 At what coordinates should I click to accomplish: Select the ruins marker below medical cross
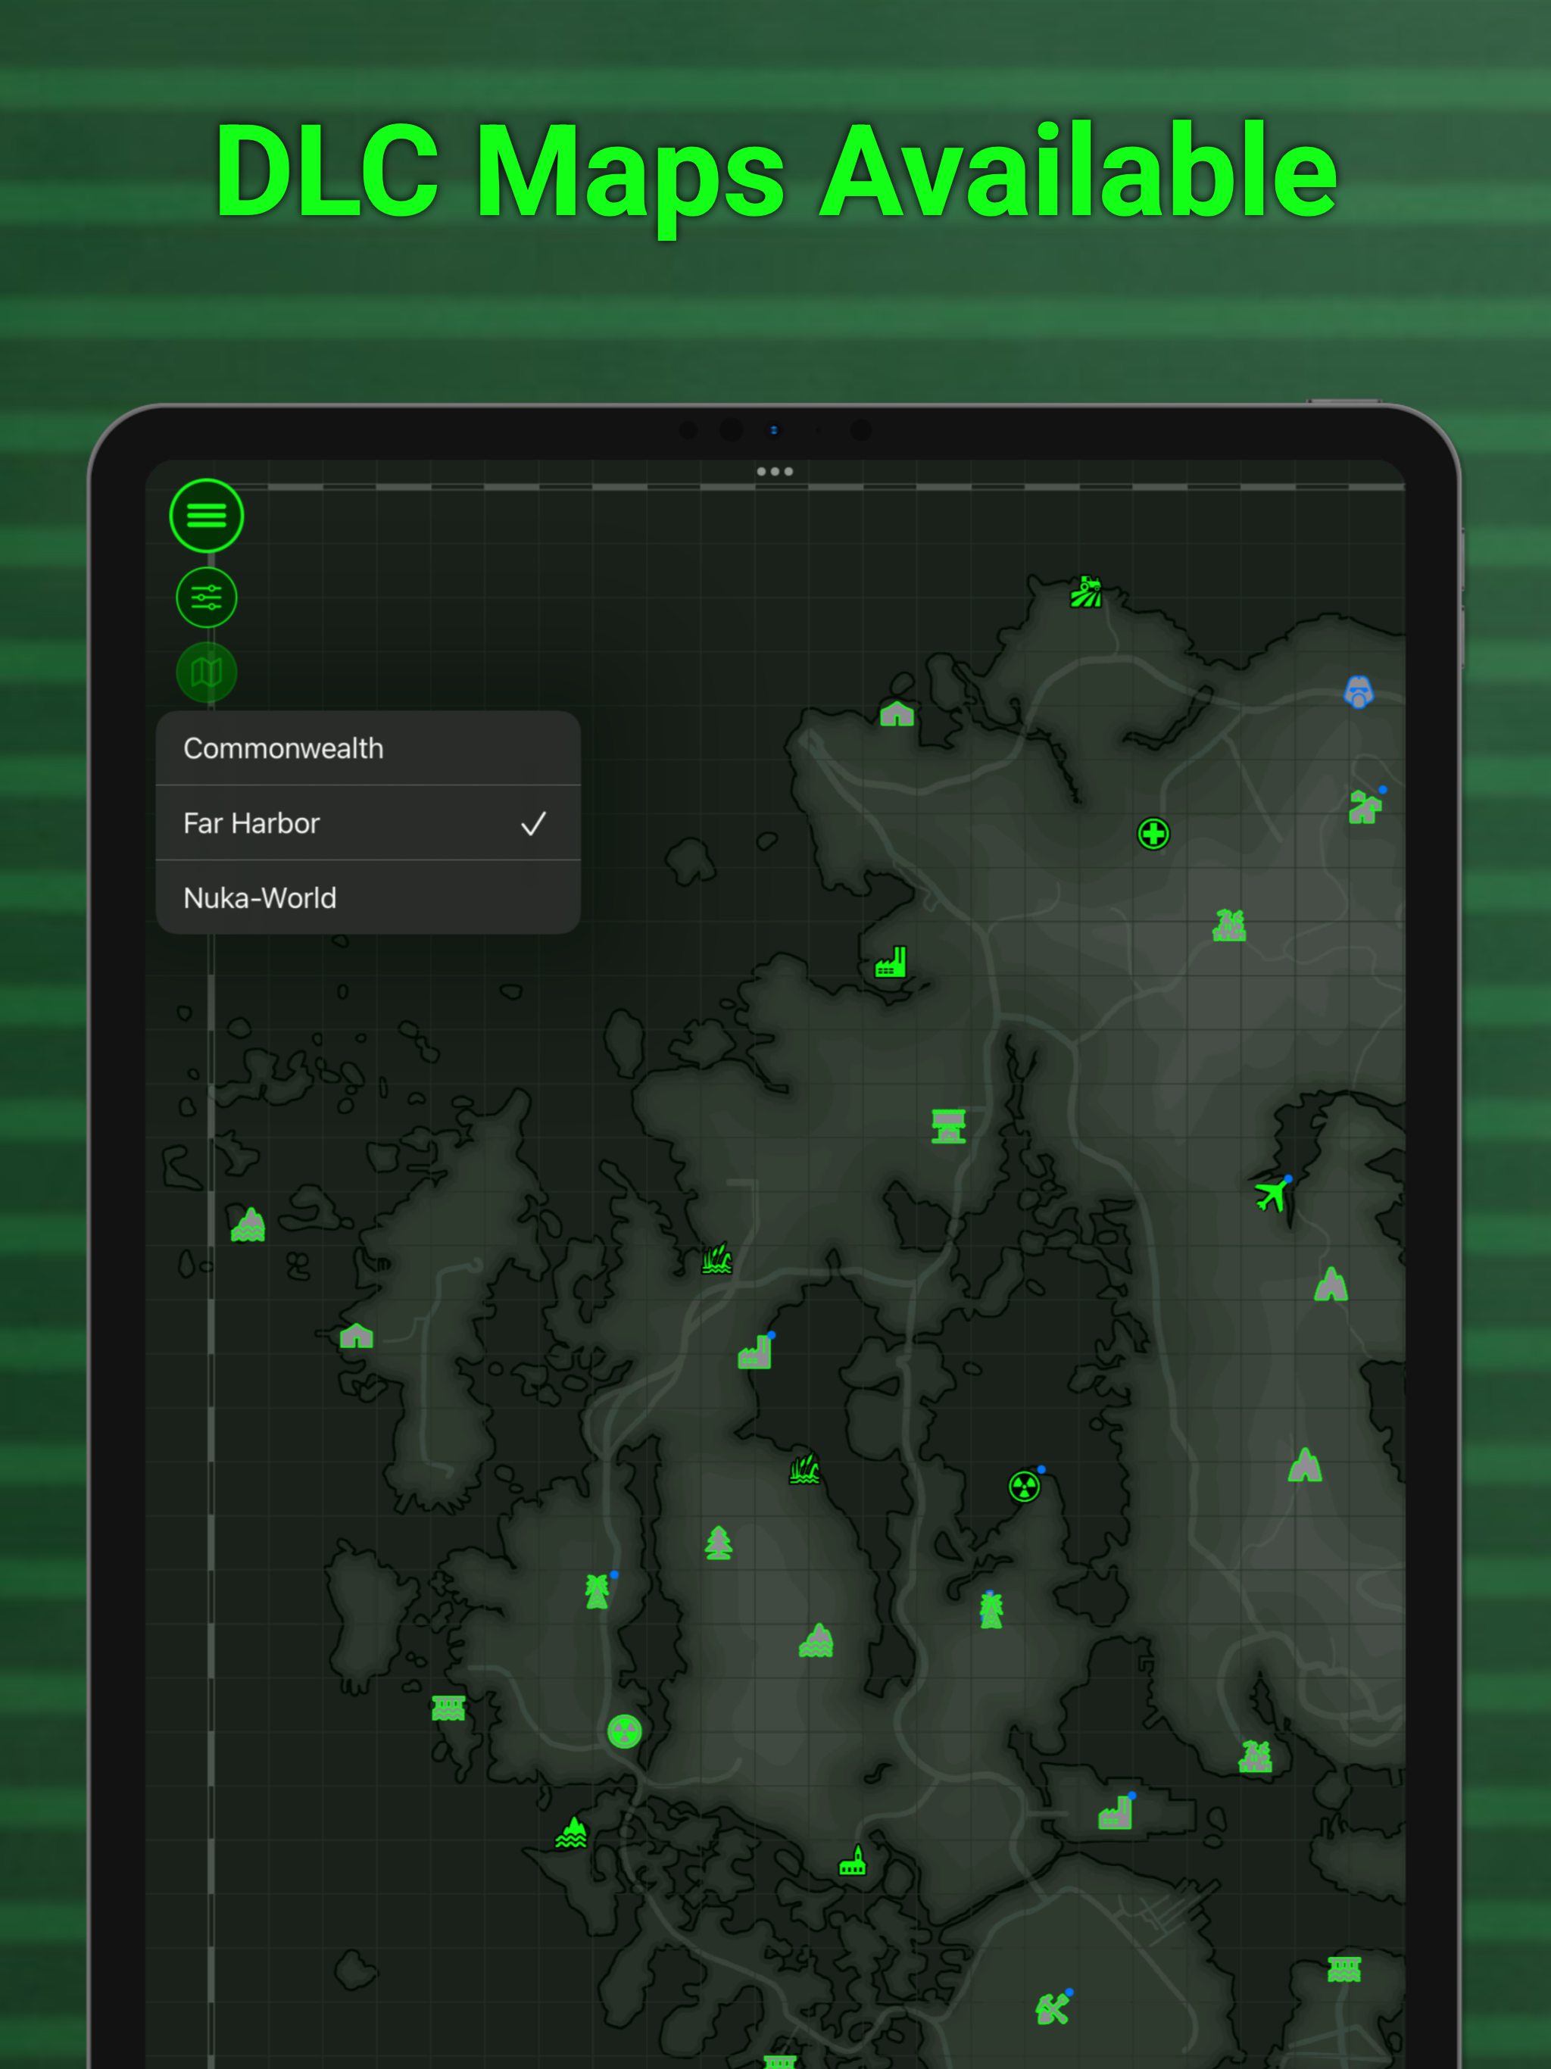(x=1229, y=925)
